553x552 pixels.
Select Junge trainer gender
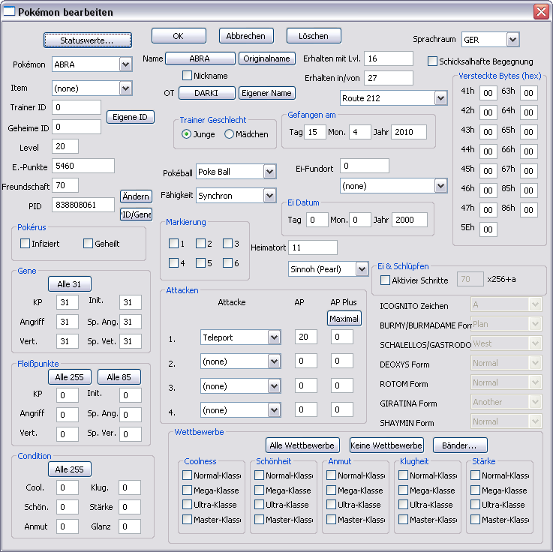(187, 134)
